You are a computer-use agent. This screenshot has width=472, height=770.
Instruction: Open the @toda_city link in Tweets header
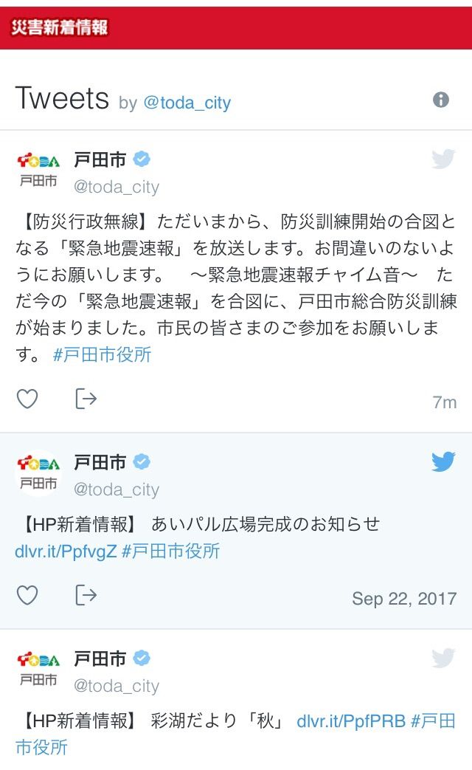click(187, 103)
